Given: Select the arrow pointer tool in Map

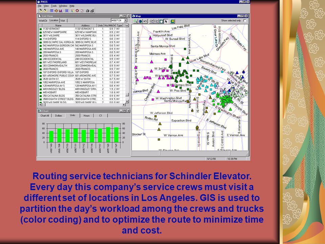Looking at the screenshot, I should [166, 21].
